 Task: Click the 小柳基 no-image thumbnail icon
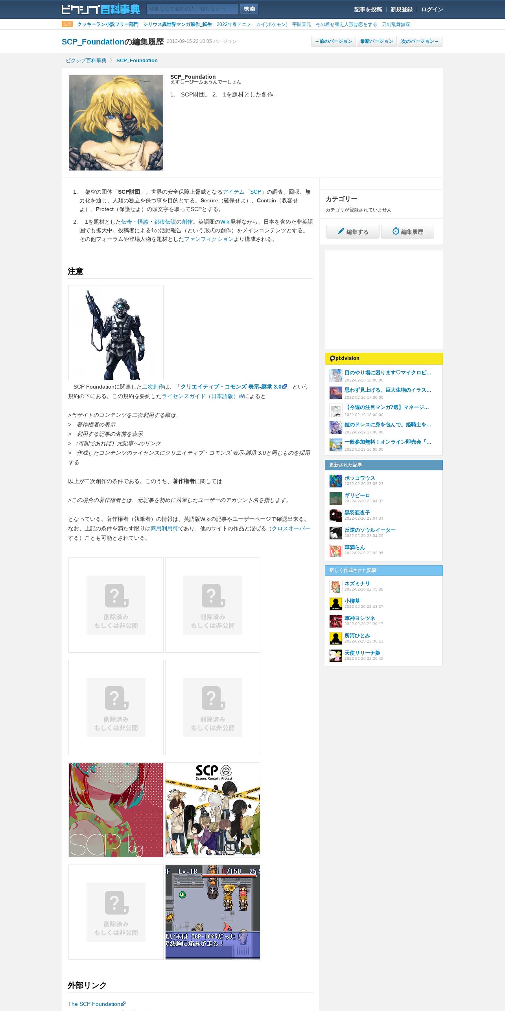335,604
